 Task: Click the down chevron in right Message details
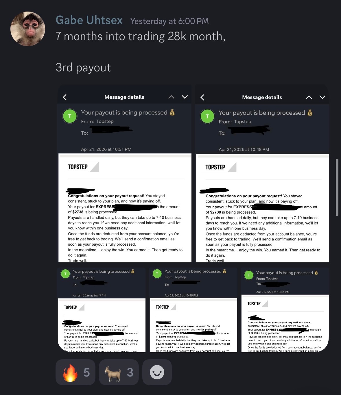pos(322,97)
